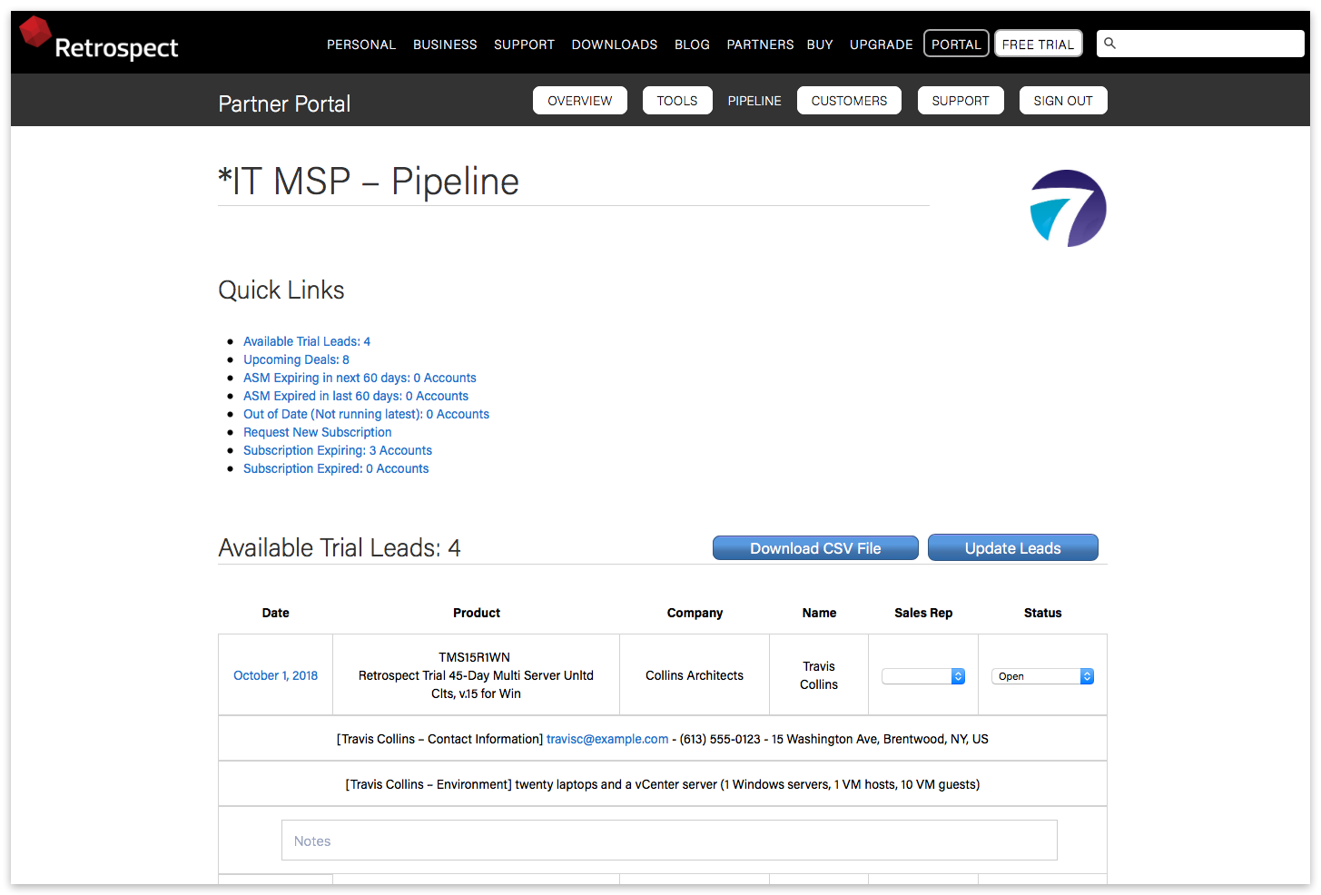Open the UPGRADE page

point(882,44)
